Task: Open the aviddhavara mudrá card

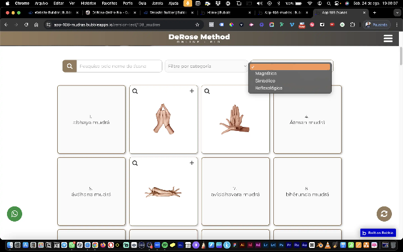Action: pos(235,192)
